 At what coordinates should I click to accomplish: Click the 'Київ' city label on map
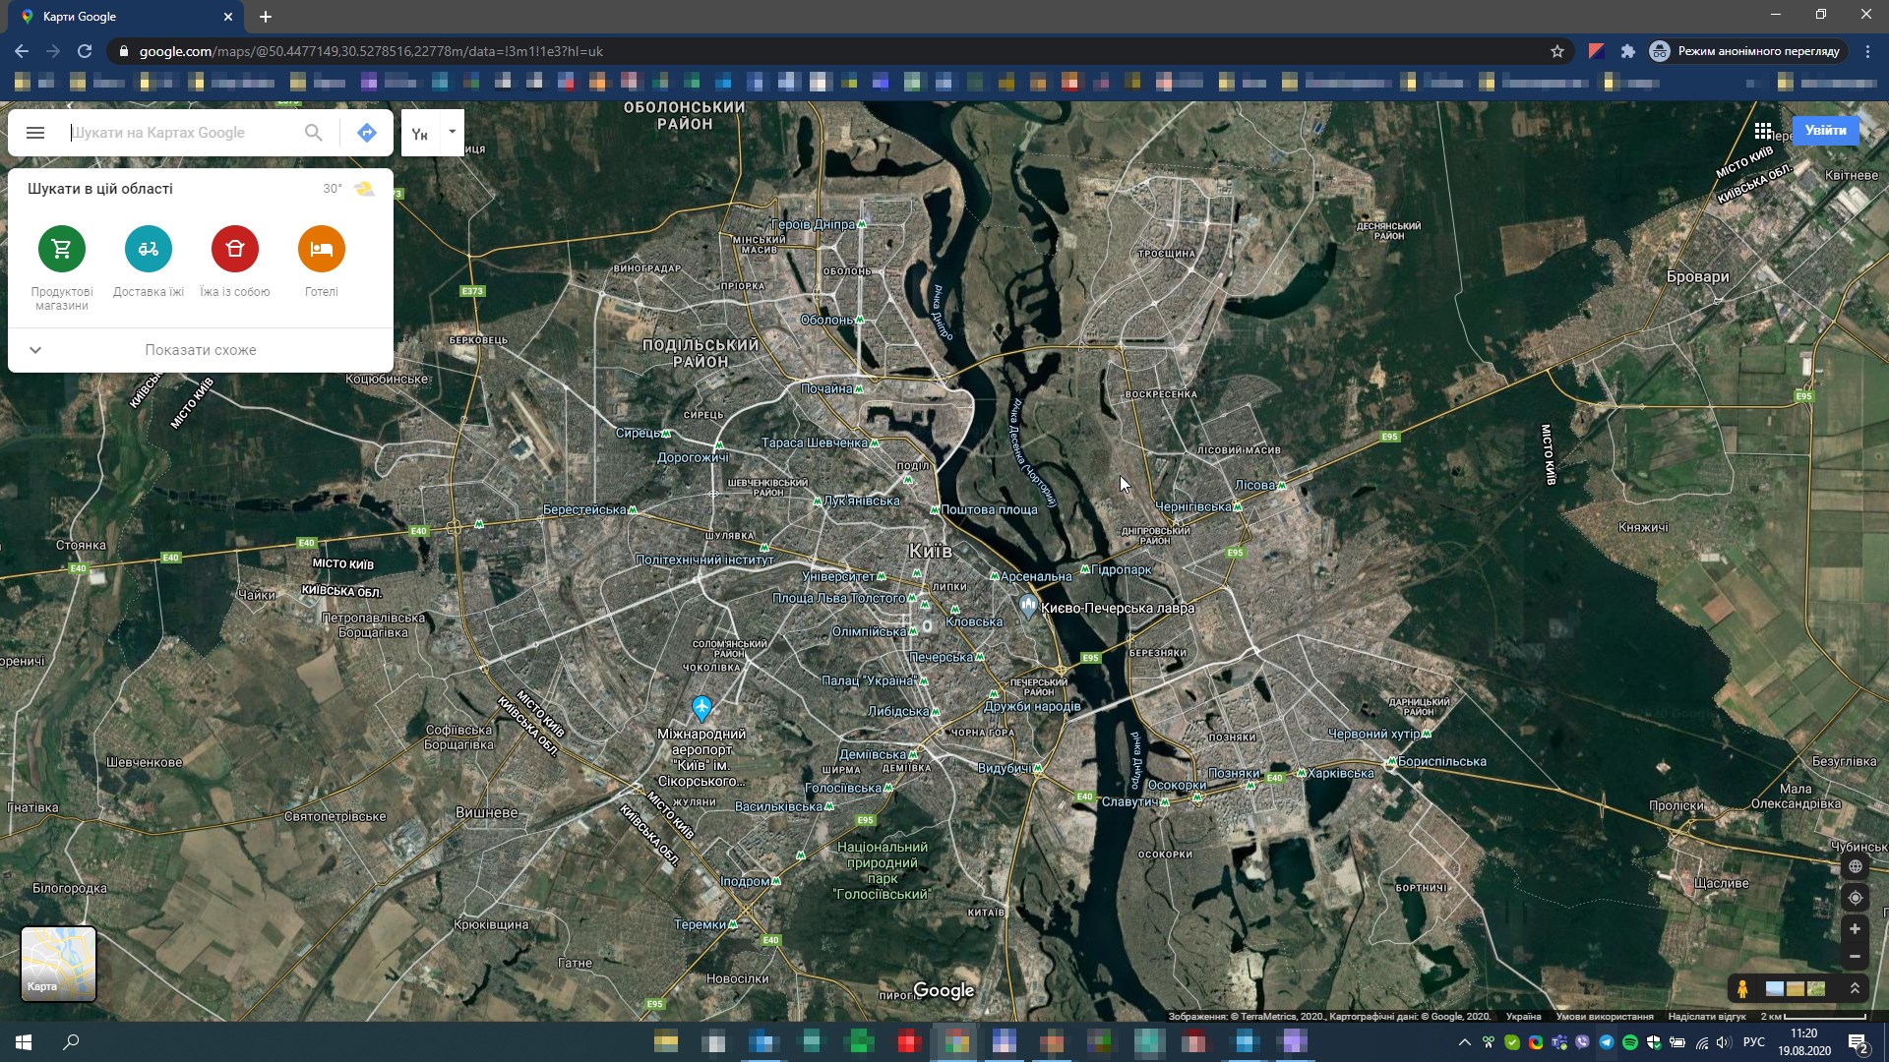pyautogui.click(x=931, y=551)
